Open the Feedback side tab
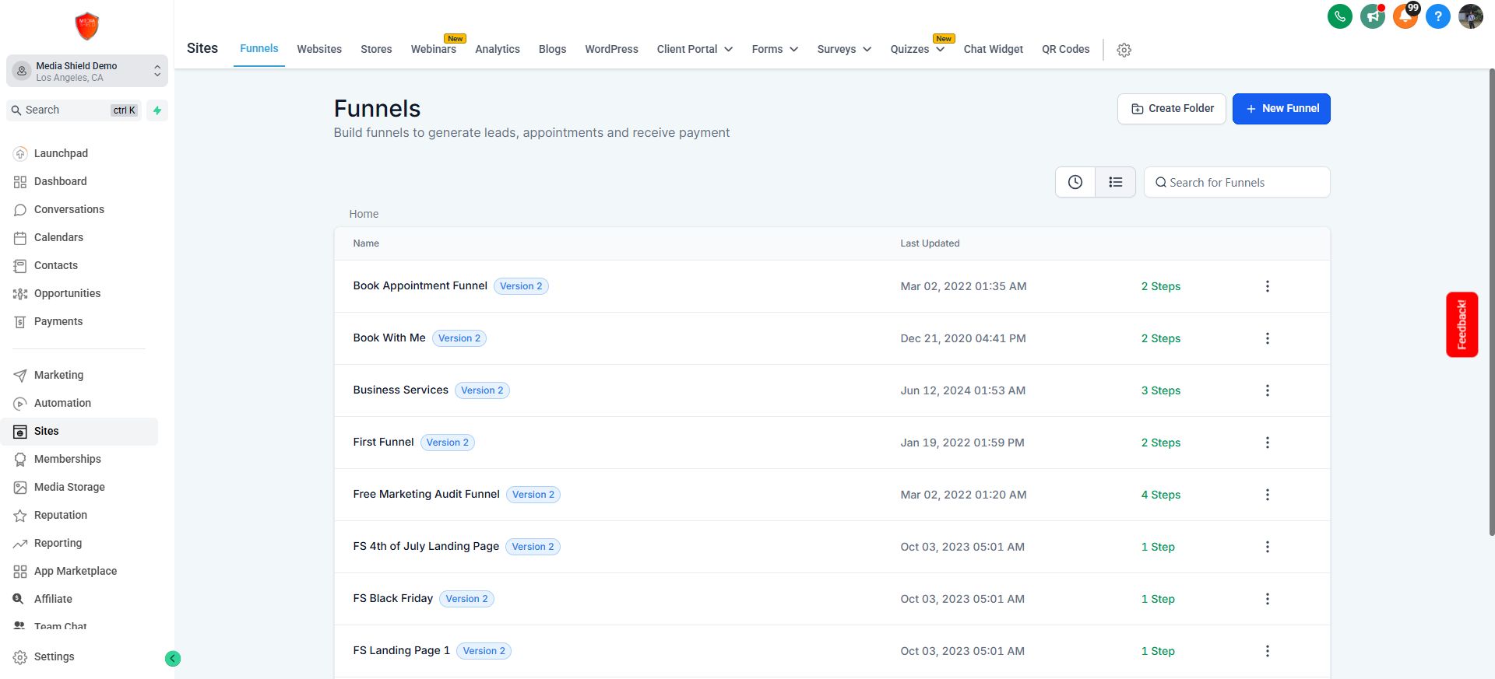1495x679 pixels. [1462, 324]
